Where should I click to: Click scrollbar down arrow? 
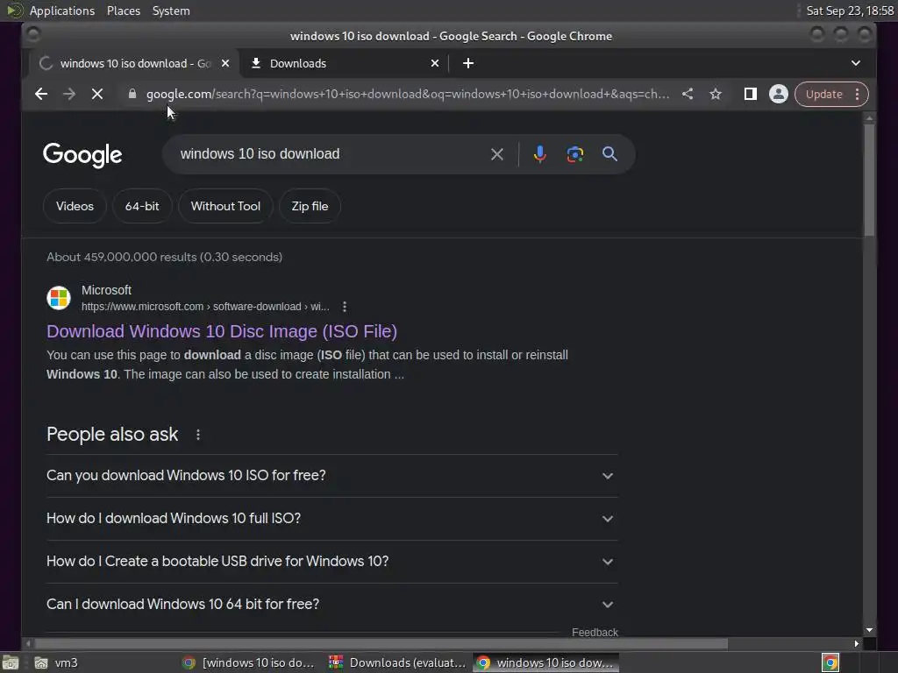(x=869, y=629)
